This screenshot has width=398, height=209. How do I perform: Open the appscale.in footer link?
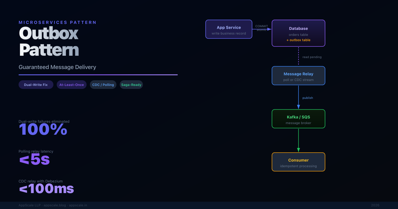(x=78, y=205)
